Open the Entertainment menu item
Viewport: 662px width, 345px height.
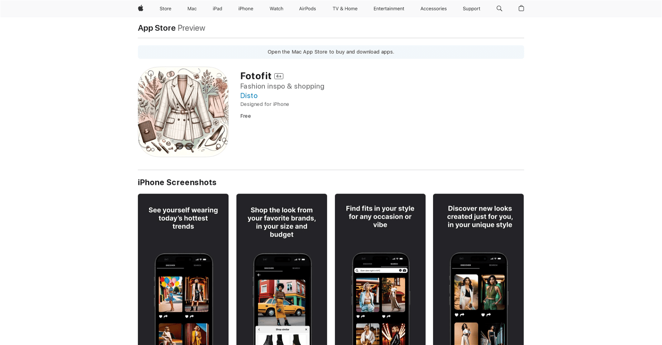(389, 9)
